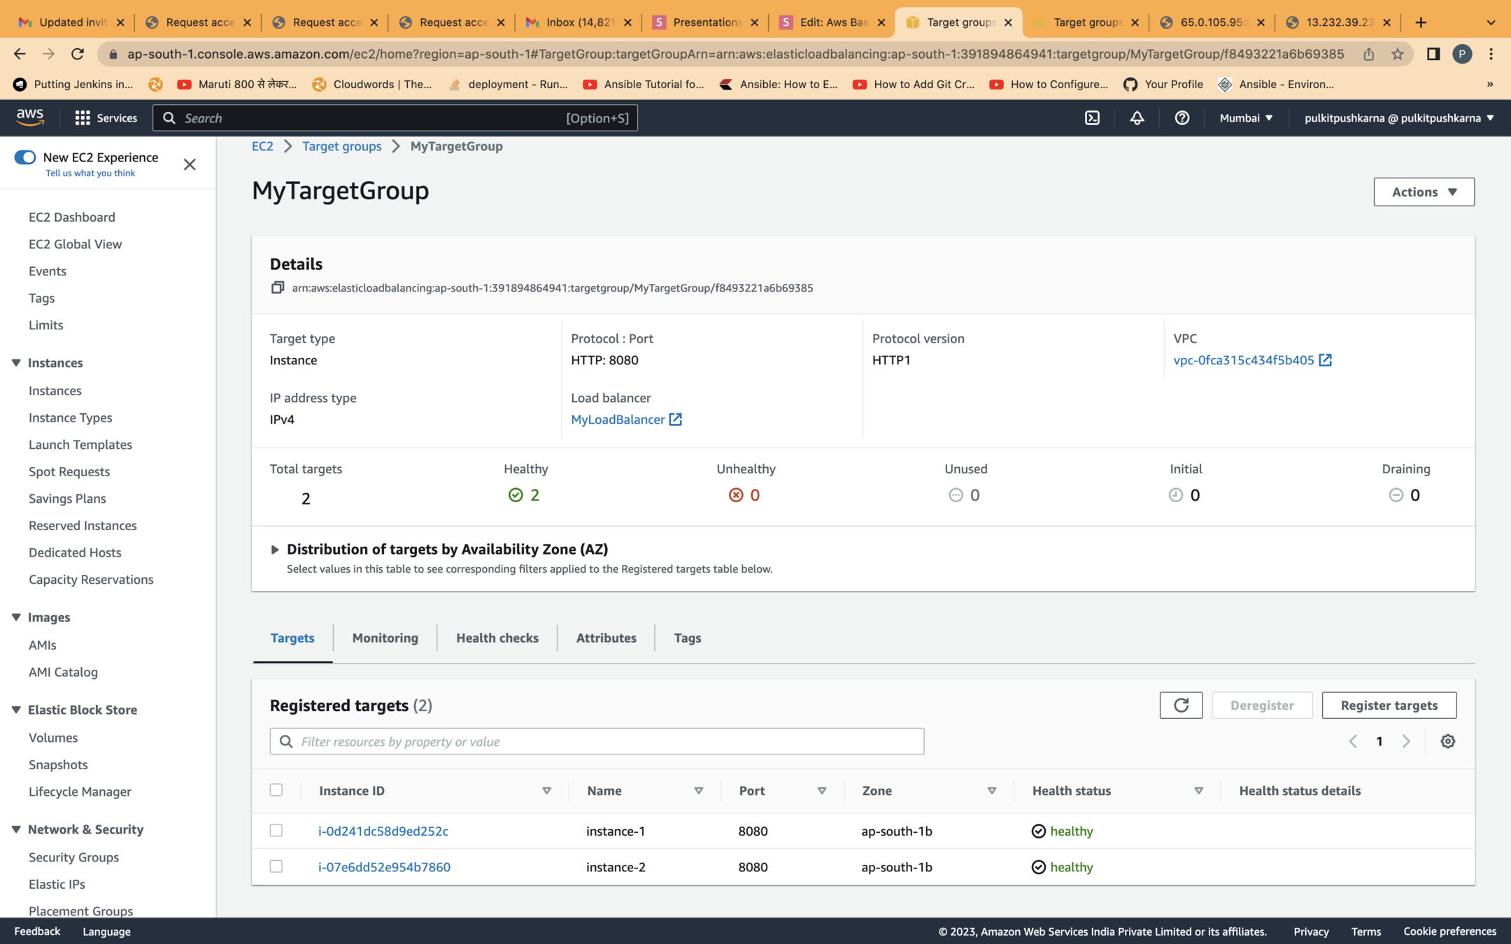The image size is (1511, 944).
Task: Bookmark page with star icon
Action: coord(1397,54)
